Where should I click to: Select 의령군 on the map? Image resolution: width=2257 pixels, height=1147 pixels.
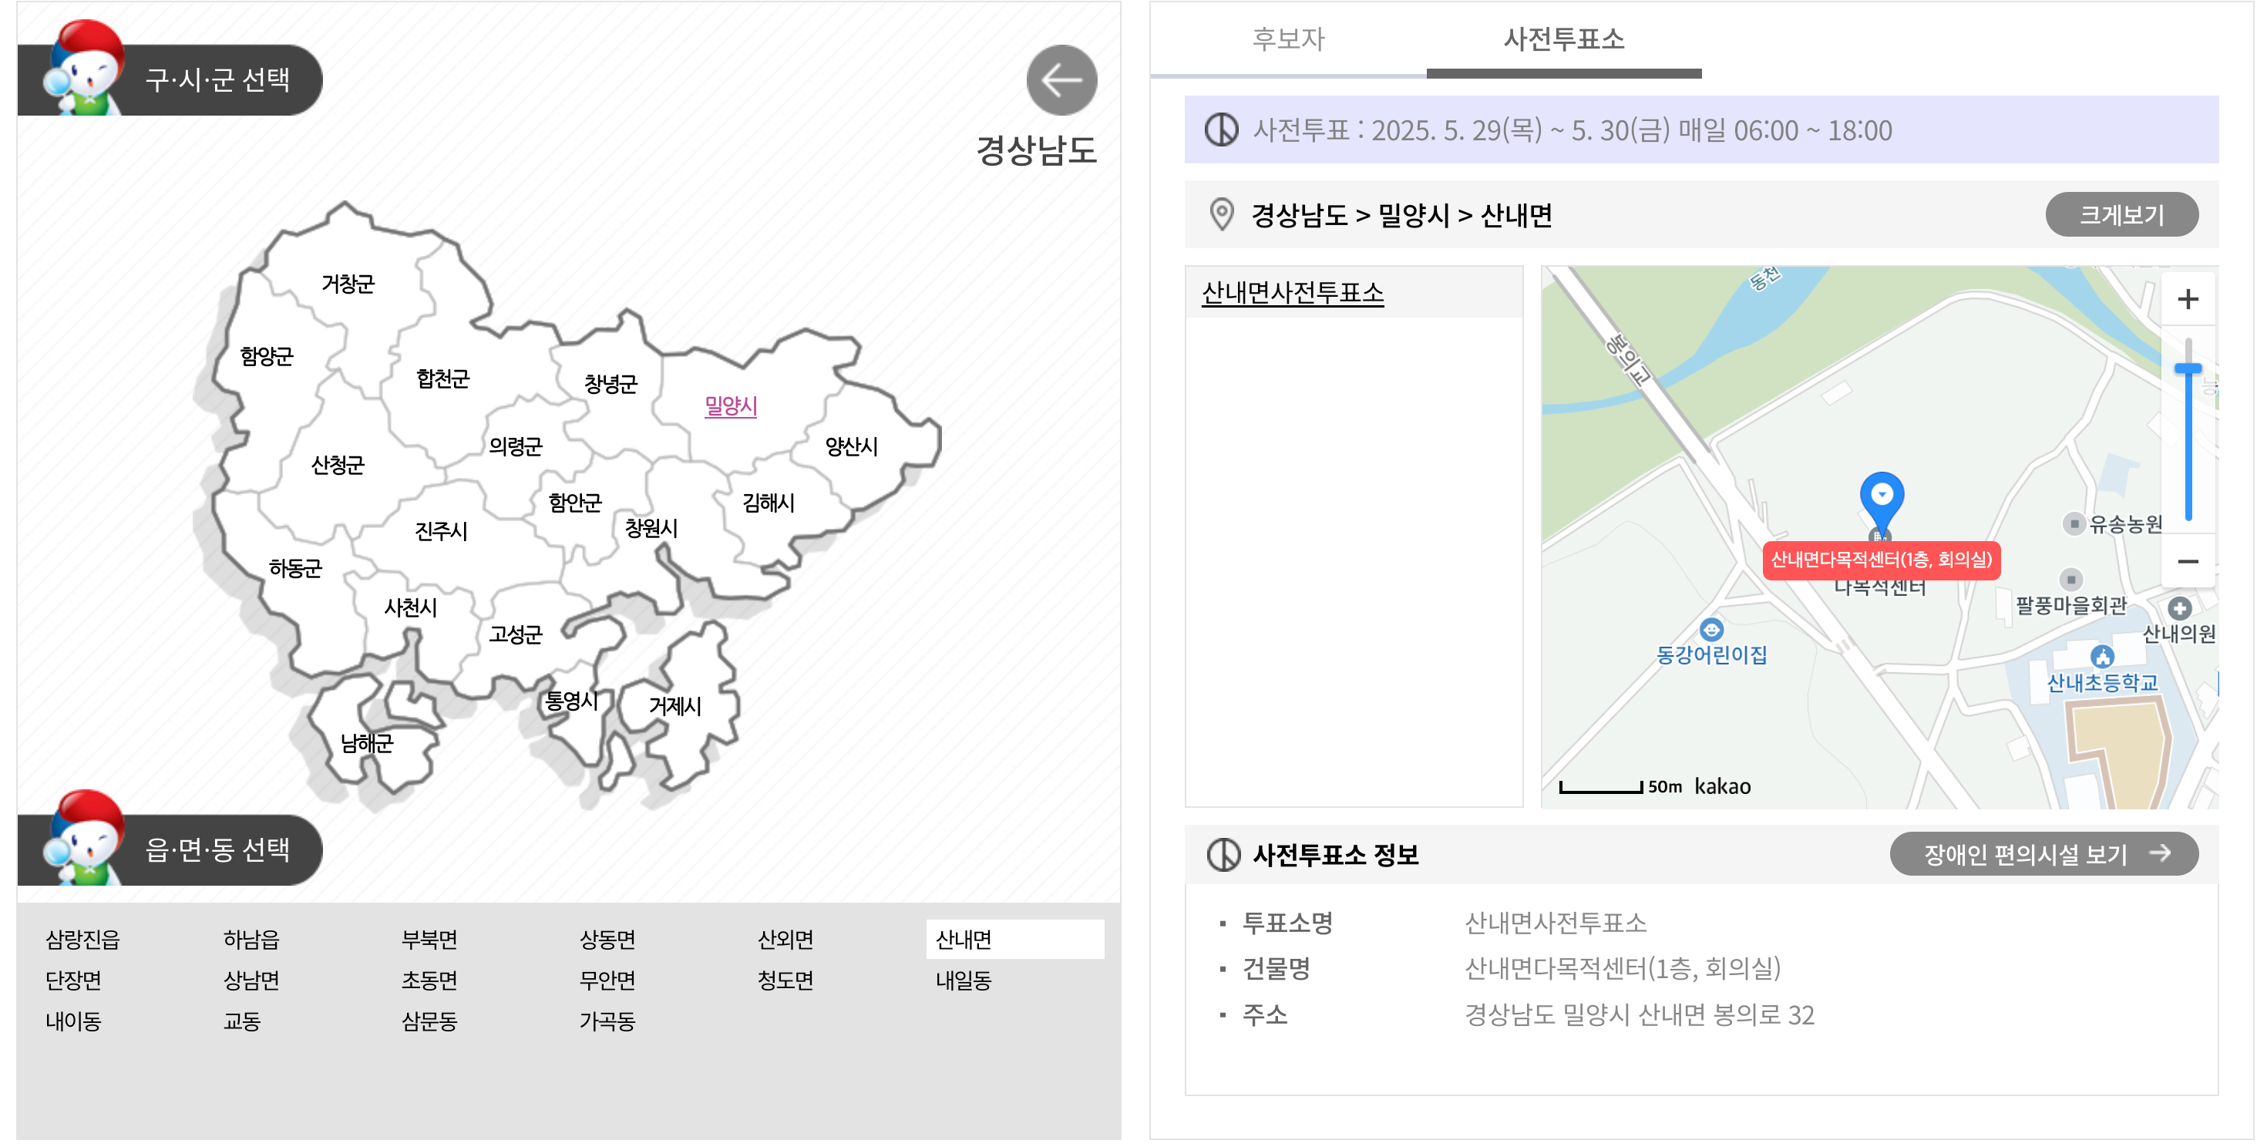click(515, 447)
